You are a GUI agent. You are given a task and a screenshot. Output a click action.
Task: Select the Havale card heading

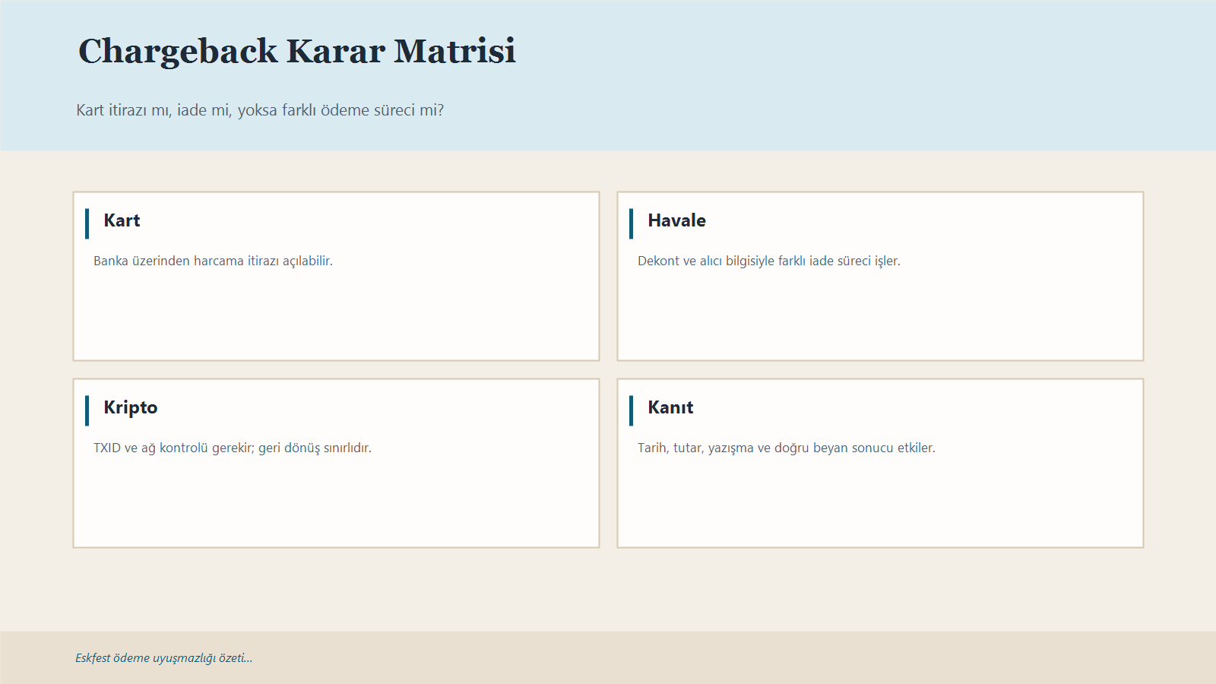click(676, 220)
